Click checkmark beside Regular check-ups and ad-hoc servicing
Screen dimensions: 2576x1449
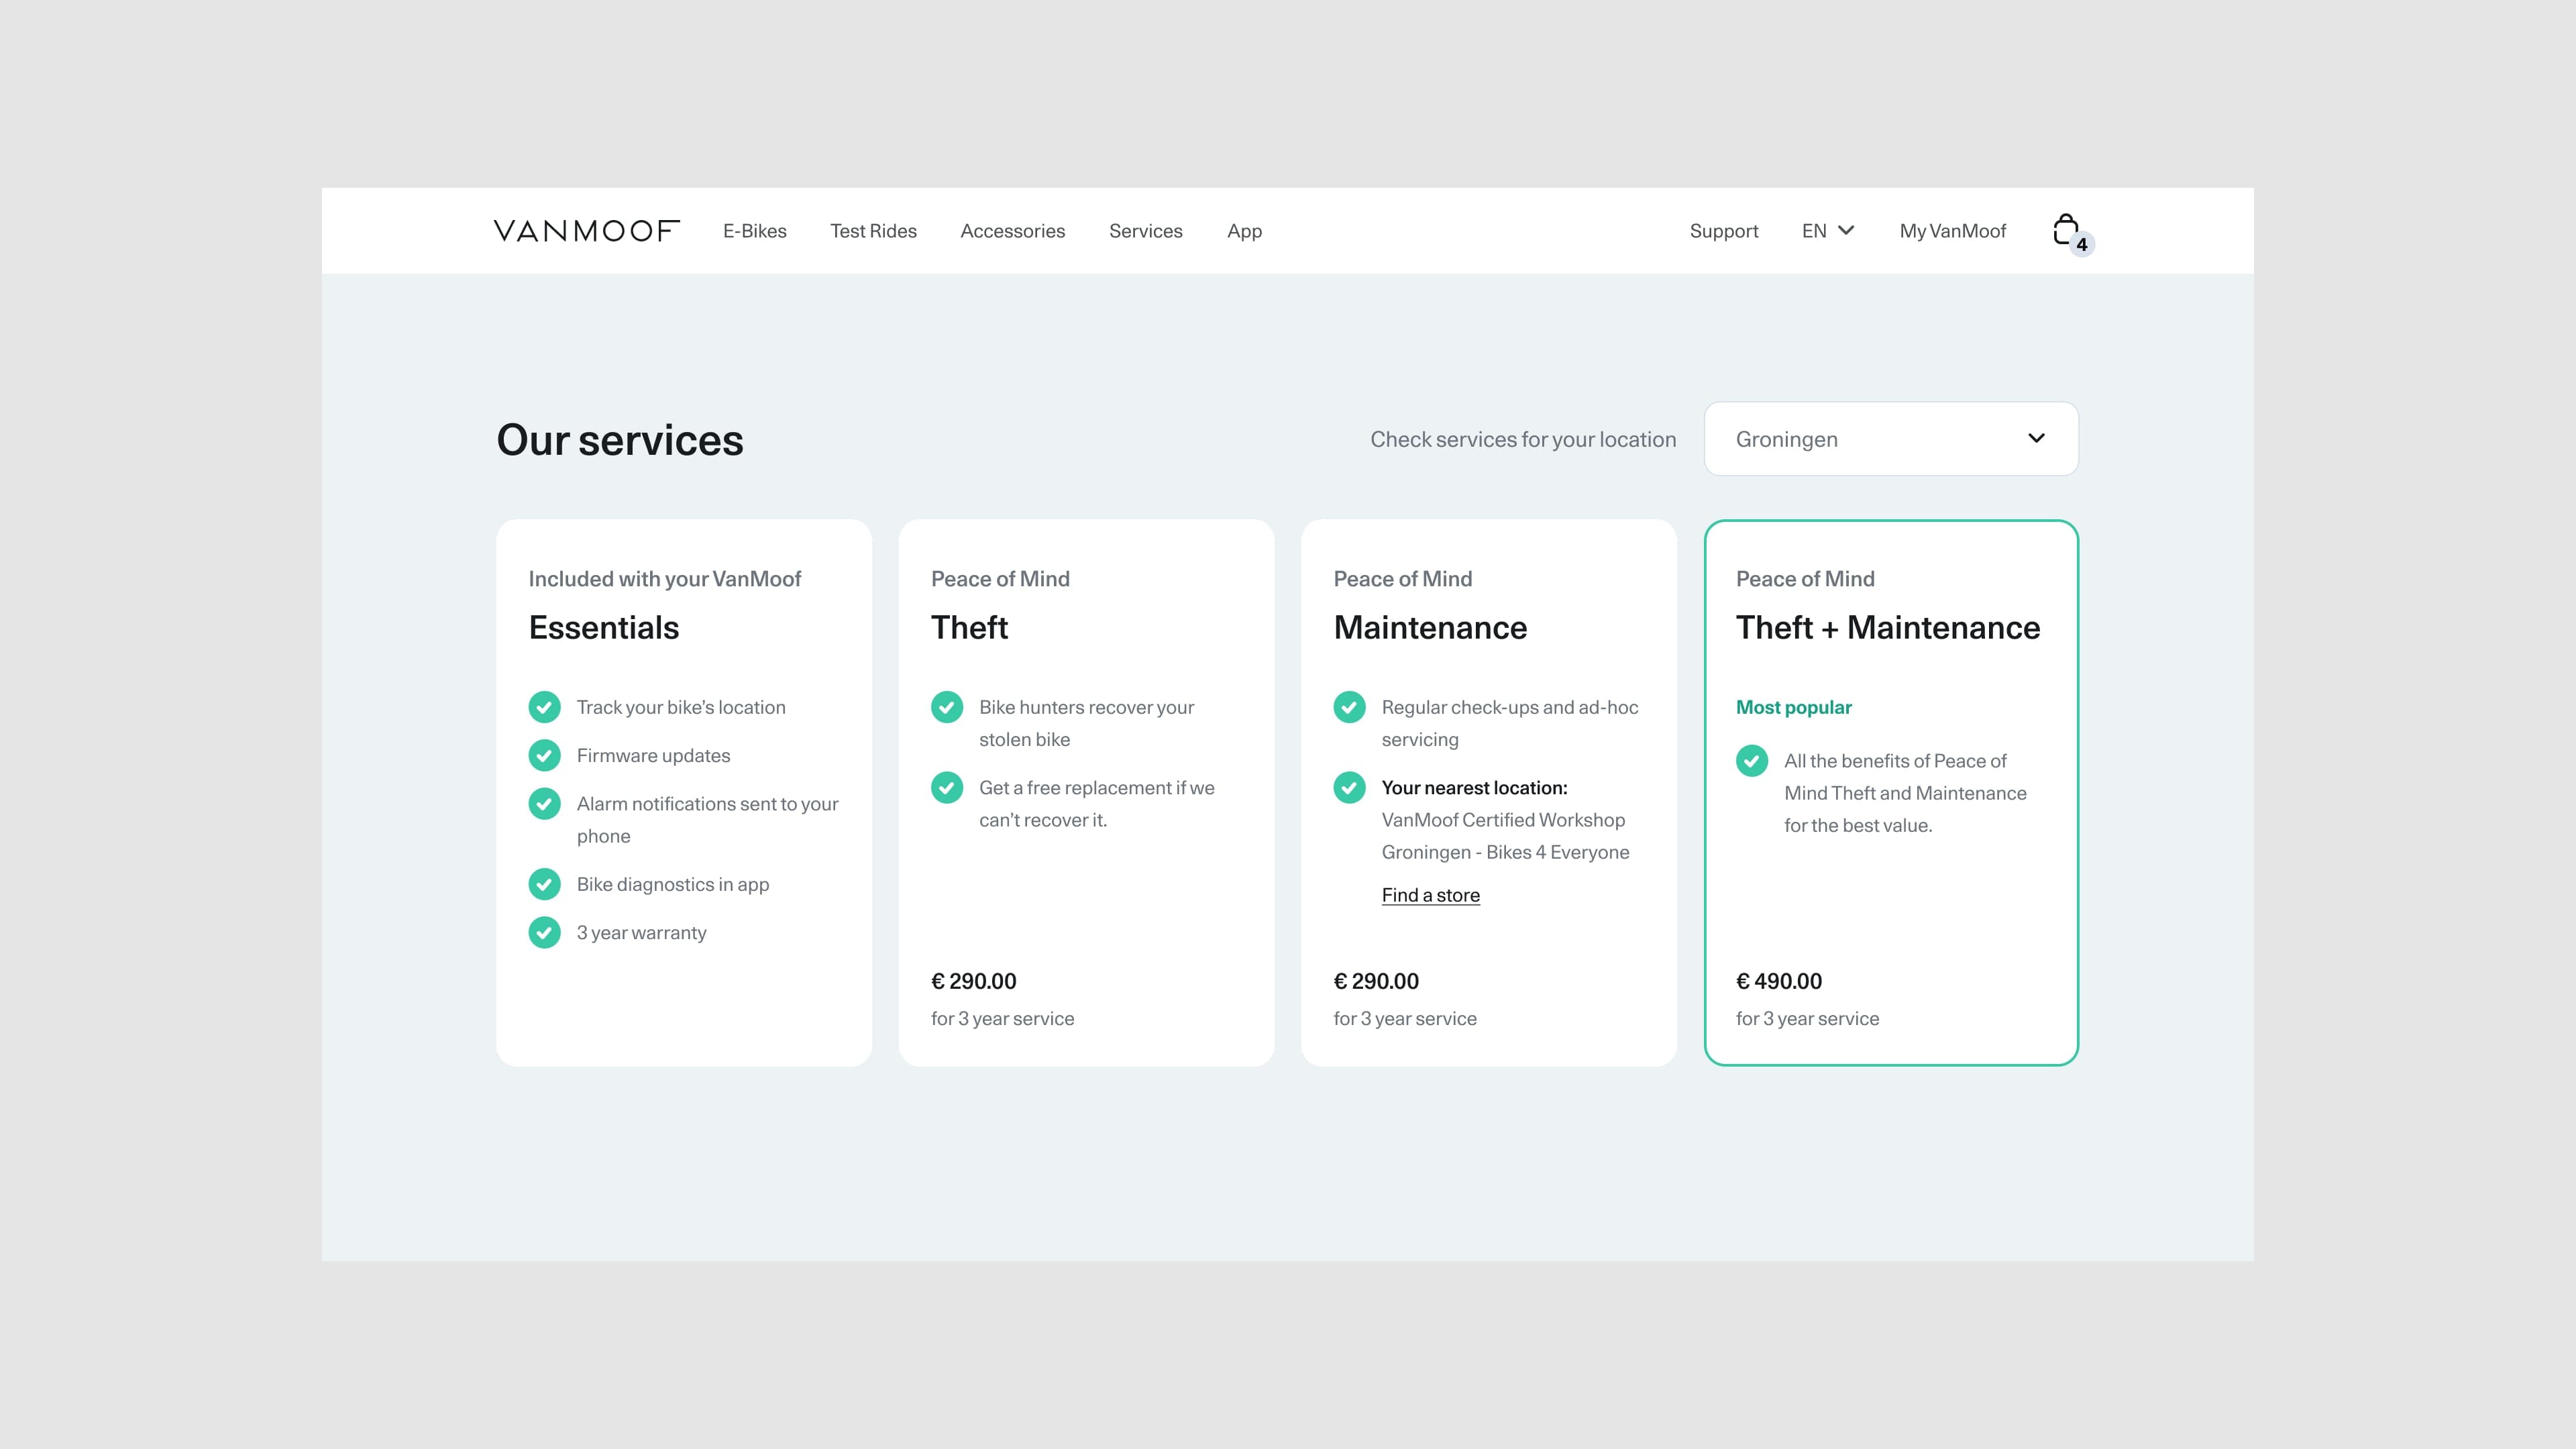point(1349,707)
